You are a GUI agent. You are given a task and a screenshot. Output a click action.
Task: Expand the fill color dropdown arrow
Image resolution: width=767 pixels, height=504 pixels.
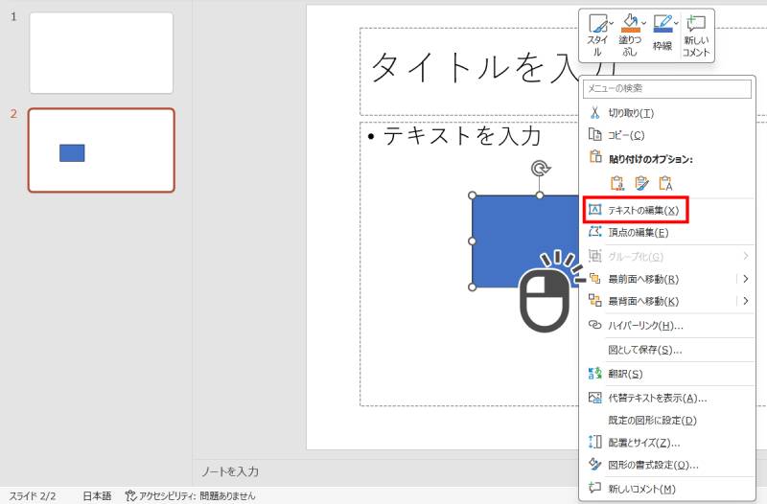click(x=643, y=23)
